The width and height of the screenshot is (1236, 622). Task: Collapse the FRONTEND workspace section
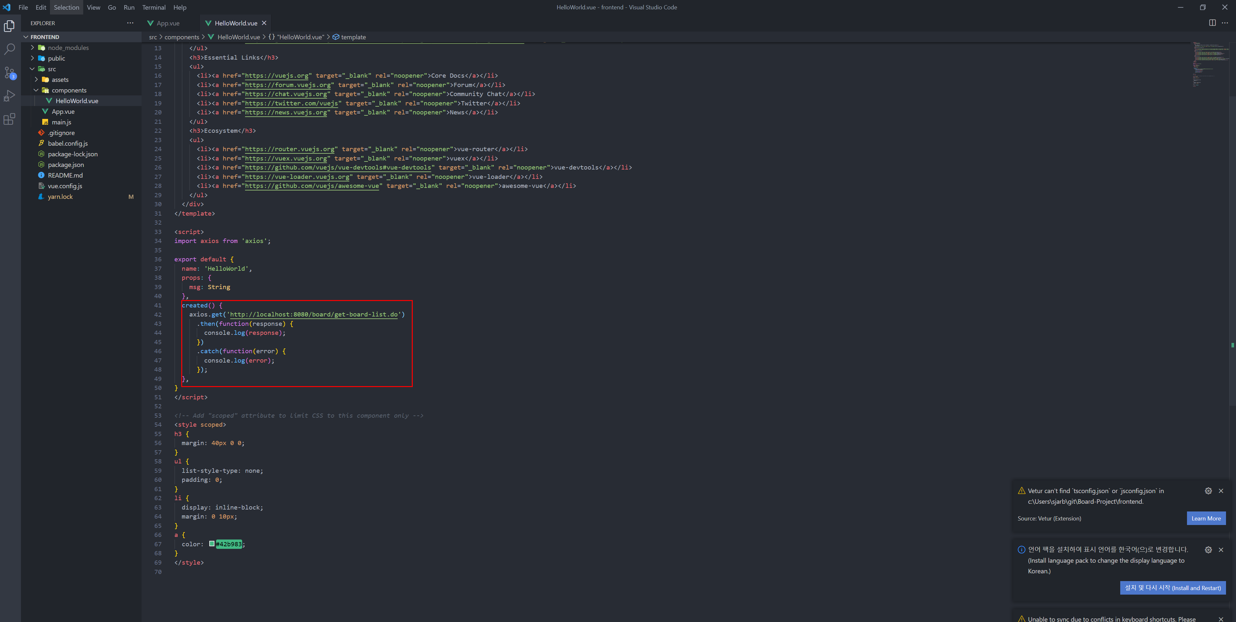pos(44,37)
